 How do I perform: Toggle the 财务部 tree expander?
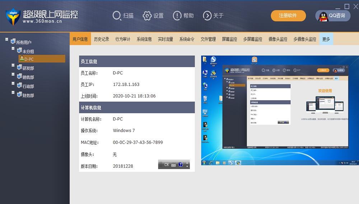(13, 92)
